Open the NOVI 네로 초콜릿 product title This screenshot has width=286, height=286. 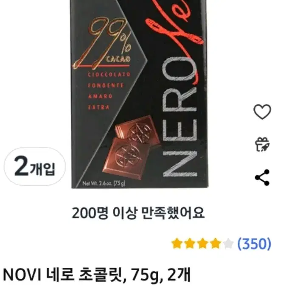pyautogui.click(x=97, y=274)
